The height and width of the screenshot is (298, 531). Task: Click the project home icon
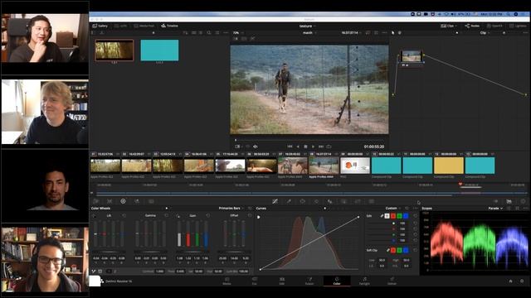pyautogui.click(x=510, y=281)
